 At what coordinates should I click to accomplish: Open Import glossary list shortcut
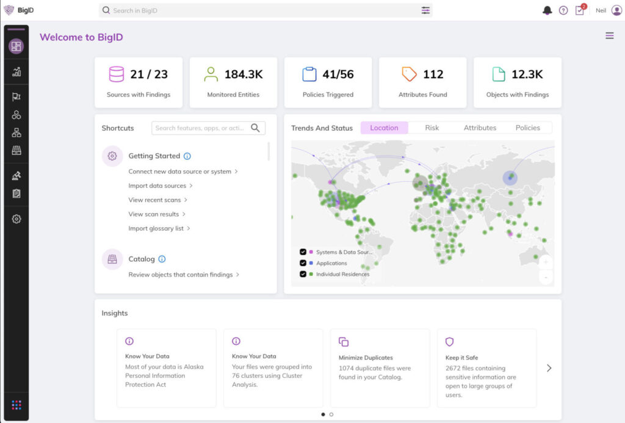point(159,228)
